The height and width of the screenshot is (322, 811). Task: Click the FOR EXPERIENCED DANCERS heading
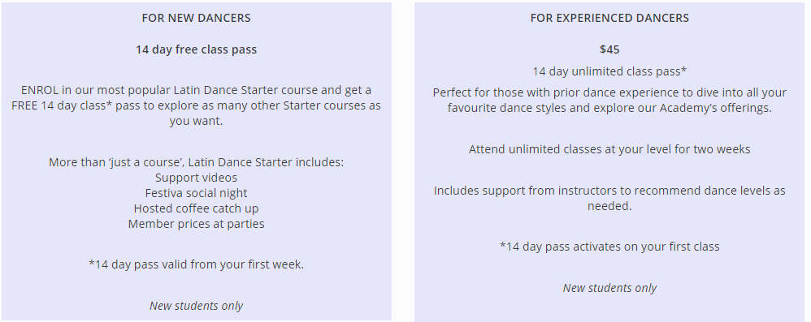pos(609,18)
